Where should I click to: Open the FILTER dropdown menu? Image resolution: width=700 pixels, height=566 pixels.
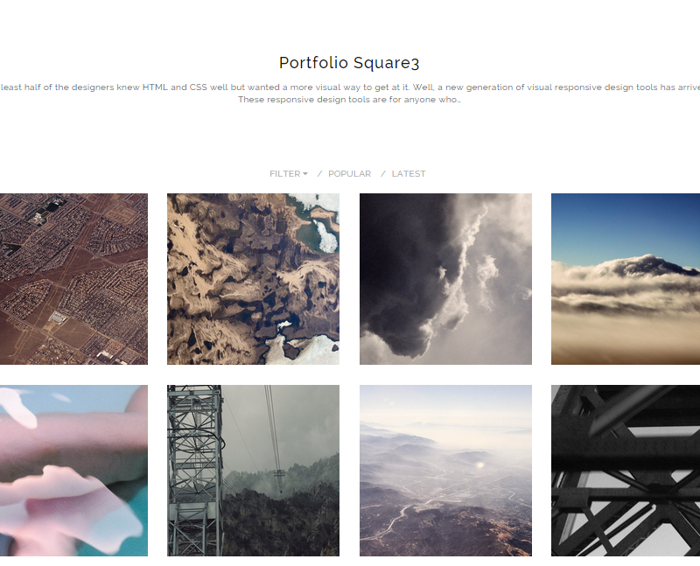289,173
